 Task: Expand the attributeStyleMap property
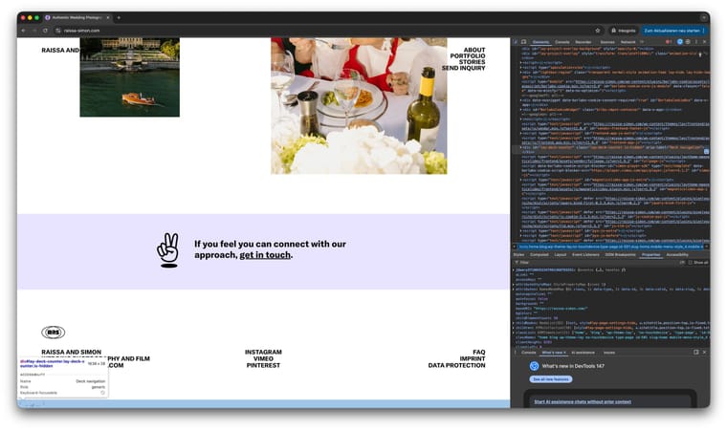click(514, 285)
